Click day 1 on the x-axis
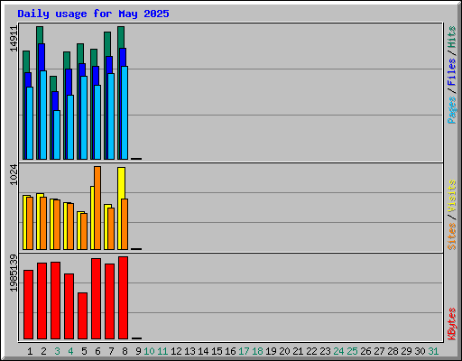This screenshot has height=361, width=462. pyautogui.click(x=30, y=351)
